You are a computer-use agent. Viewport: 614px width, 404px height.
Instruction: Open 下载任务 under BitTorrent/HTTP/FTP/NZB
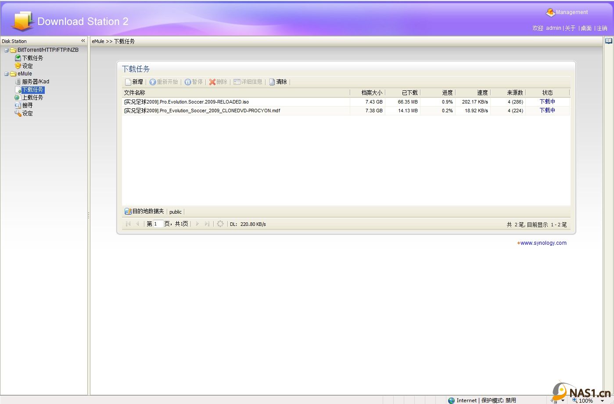coord(32,58)
